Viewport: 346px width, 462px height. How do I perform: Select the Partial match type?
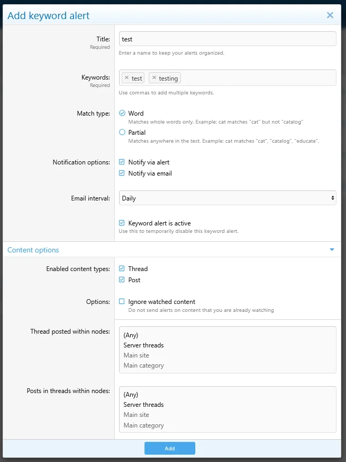click(122, 132)
